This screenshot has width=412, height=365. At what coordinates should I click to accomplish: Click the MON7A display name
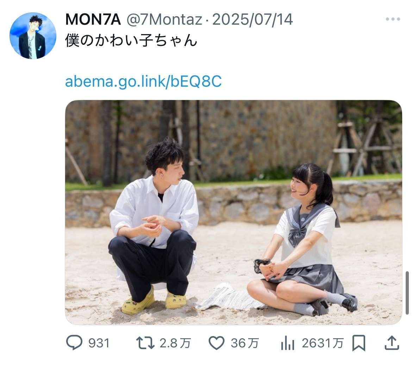pos(93,19)
